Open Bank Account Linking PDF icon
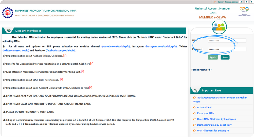 click(91, 88)
